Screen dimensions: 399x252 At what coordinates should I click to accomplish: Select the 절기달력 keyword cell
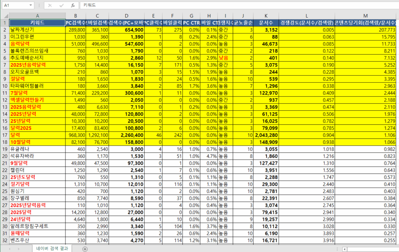click(x=37, y=184)
